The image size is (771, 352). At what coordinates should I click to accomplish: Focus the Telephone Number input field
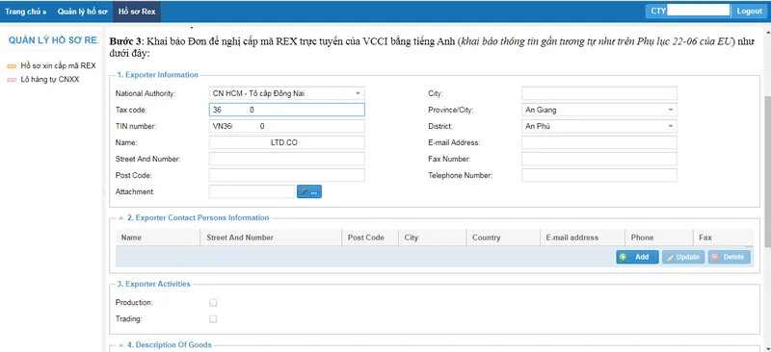pos(598,175)
